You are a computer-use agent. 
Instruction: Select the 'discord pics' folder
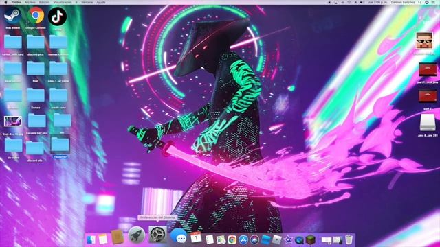(36, 43)
